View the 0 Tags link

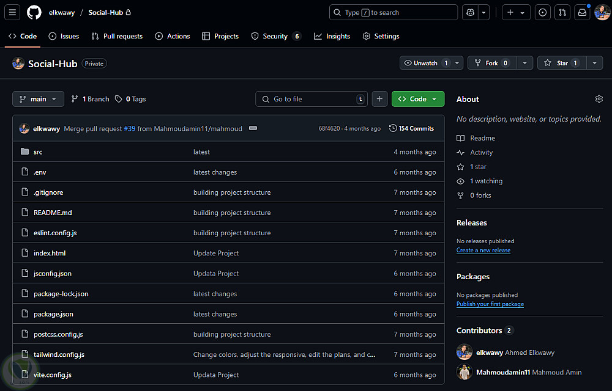[130, 99]
